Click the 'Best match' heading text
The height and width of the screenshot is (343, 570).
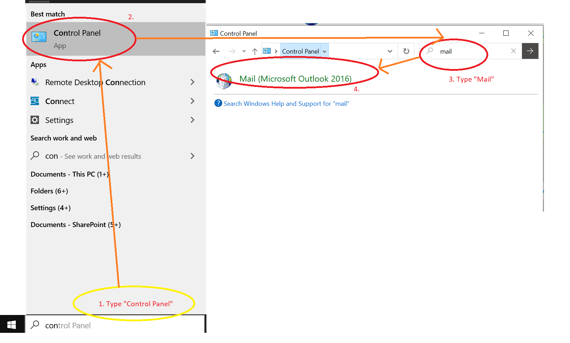[48, 14]
